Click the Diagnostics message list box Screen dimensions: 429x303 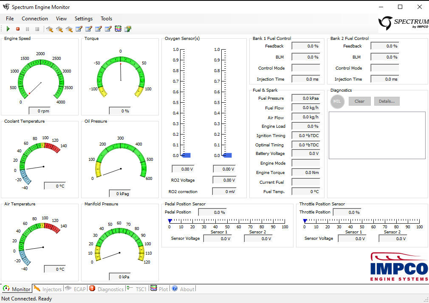point(377,135)
